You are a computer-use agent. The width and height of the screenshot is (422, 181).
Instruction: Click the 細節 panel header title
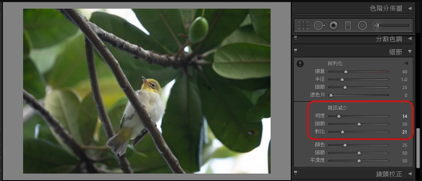[x=396, y=52]
